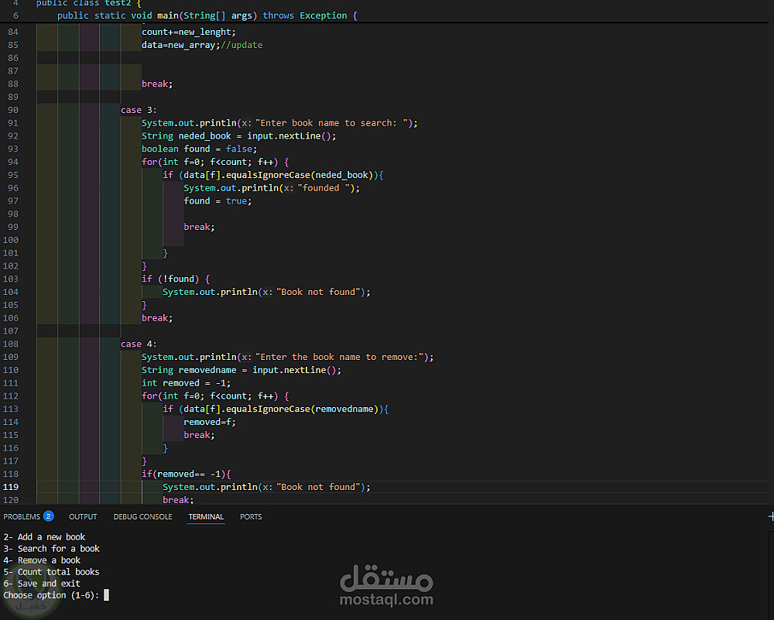Select the TERMINAL tab
774x620 pixels.
206,516
